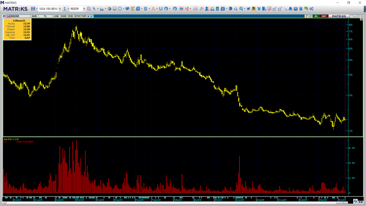Open the calculator icon
366x206 pixels.
(x=301, y=9)
